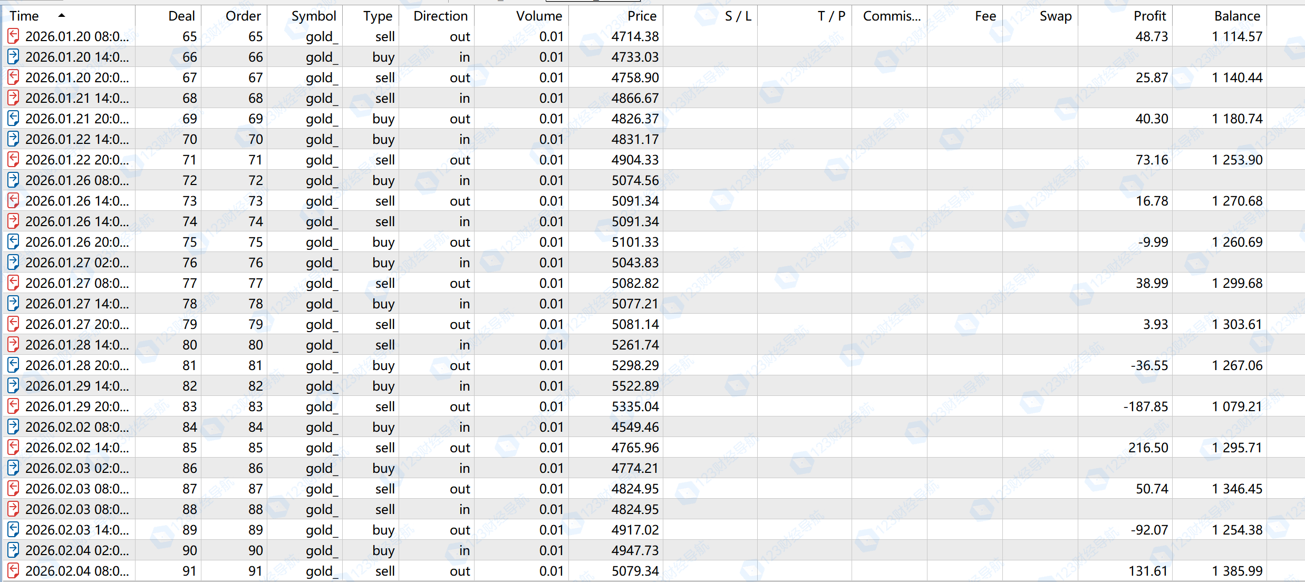Viewport: 1305px width, 582px height.
Task: Click the buy-out icon for deal 69
Action: coord(14,119)
